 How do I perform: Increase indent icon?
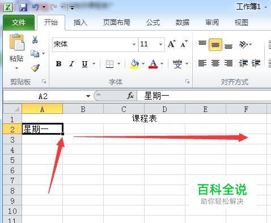point(256,63)
